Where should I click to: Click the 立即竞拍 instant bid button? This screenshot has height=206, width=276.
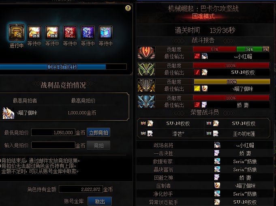(x=98, y=133)
